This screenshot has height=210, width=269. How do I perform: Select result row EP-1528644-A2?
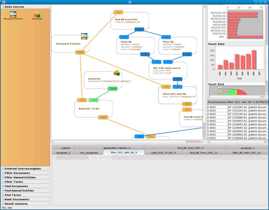pos(237,138)
